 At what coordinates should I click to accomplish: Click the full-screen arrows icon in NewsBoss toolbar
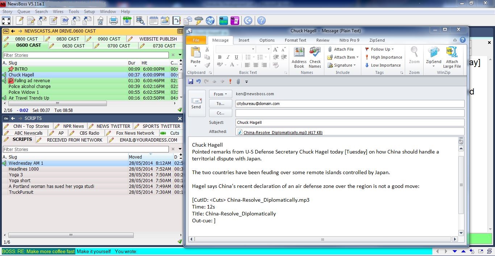[6, 20]
